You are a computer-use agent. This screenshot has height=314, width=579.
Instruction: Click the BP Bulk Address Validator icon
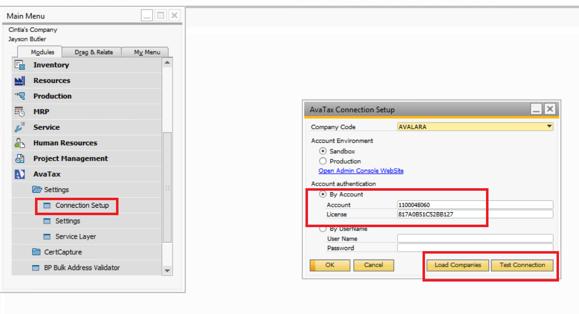pyautogui.click(x=36, y=268)
